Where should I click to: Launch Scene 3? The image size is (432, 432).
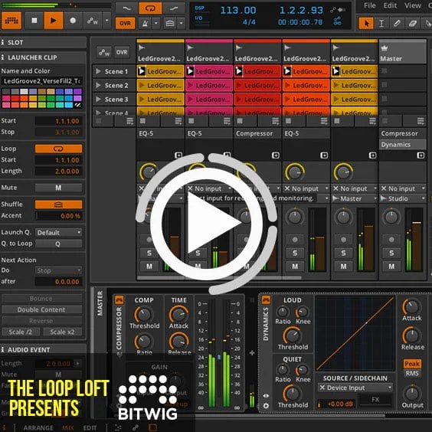[98, 99]
